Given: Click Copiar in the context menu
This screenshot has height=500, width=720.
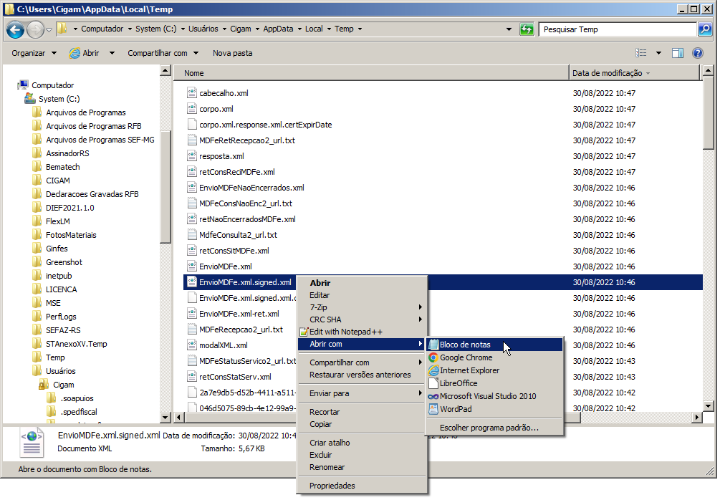Looking at the screenshot, I should point(362,424).
